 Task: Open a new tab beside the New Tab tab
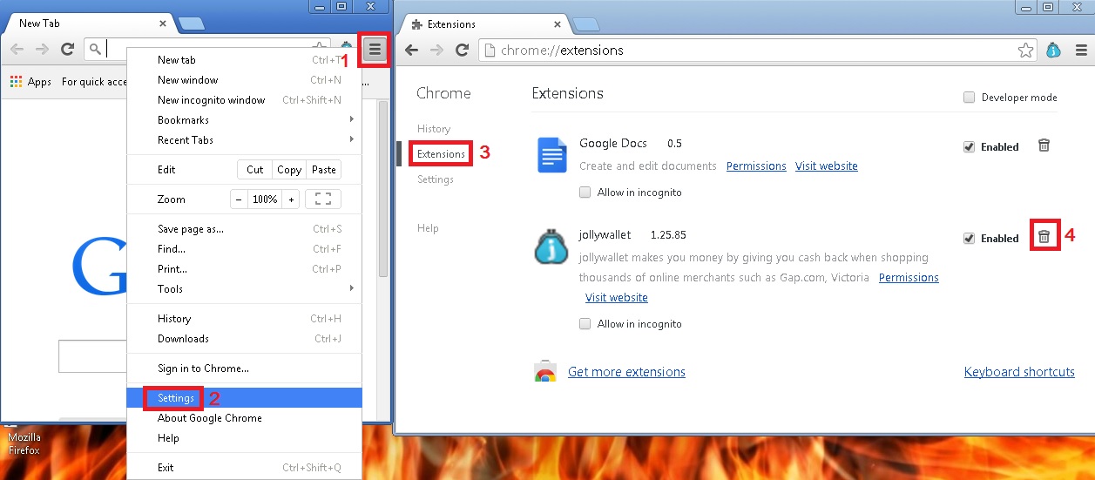[x=191, y=24]
